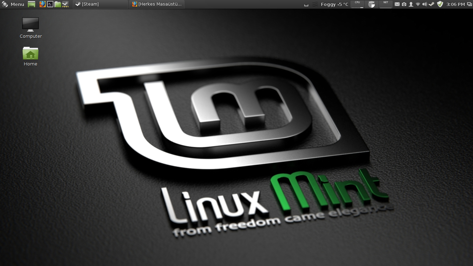Open the 3:06 PM clock calendar
Viewport: 473px width, 266px height.
[456, 4]
